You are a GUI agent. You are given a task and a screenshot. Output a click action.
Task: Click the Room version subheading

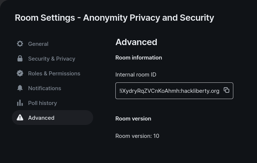(133, 119)
